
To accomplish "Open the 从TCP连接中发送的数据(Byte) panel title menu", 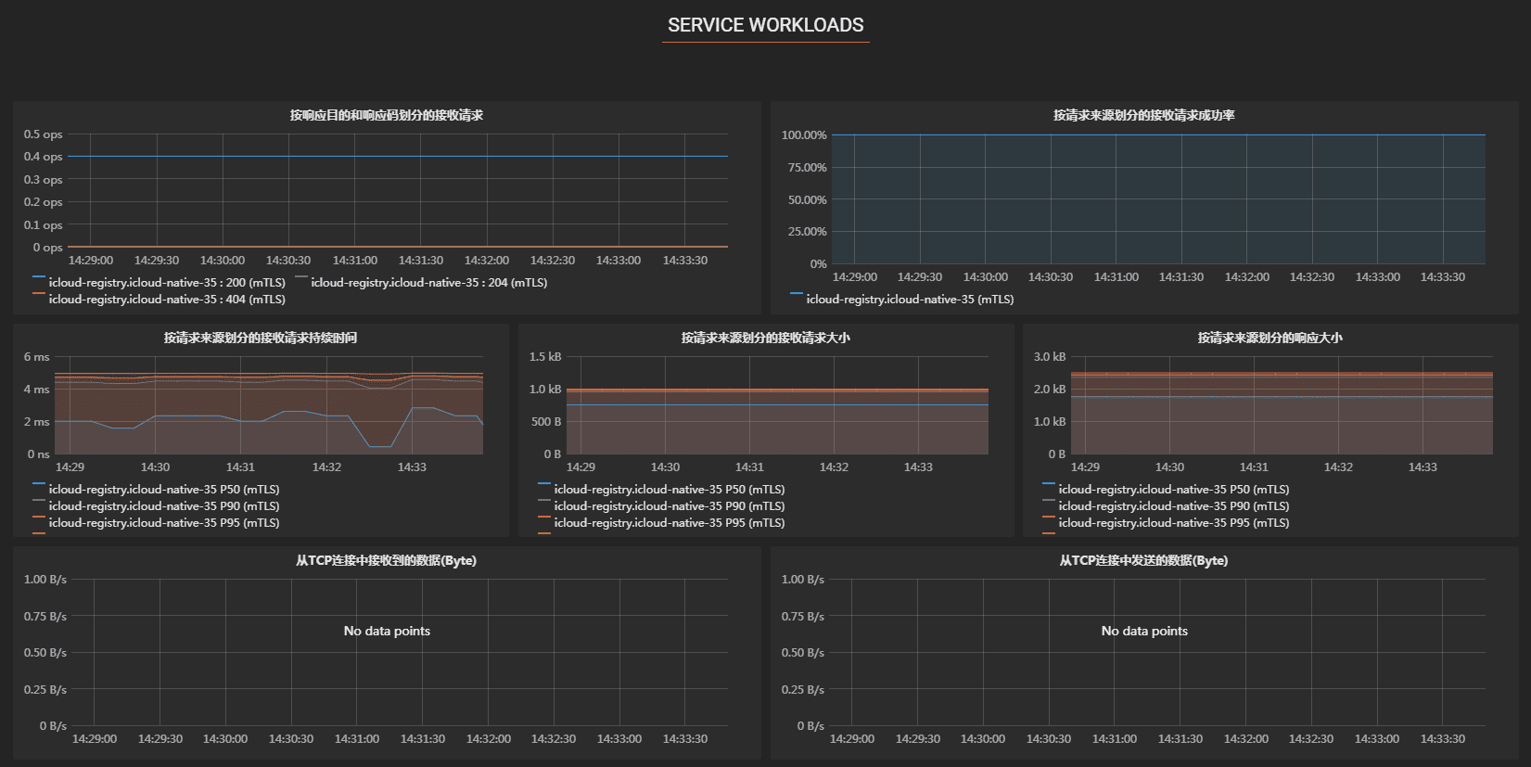I will click(x=1143, y=560).
